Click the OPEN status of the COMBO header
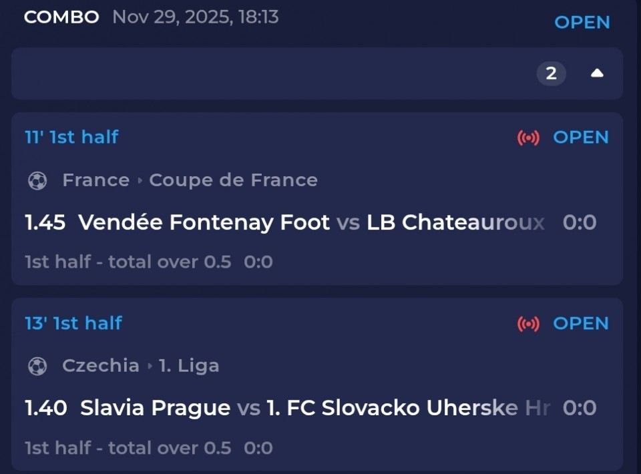The width and height of the screenshot is (641, 474). 582,22
